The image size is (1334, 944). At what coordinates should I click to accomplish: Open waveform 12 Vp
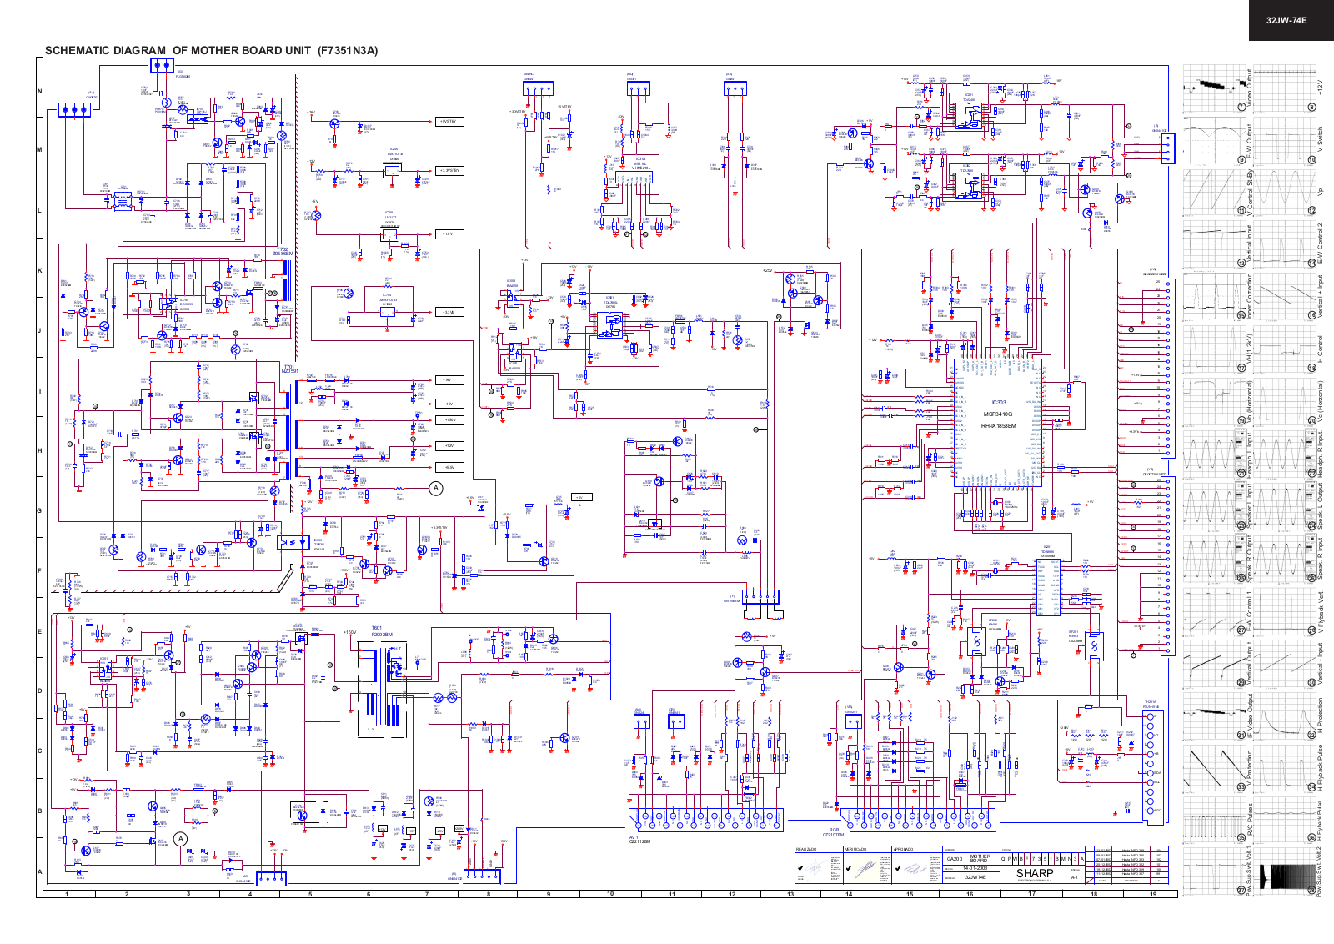click(1286, 192)
